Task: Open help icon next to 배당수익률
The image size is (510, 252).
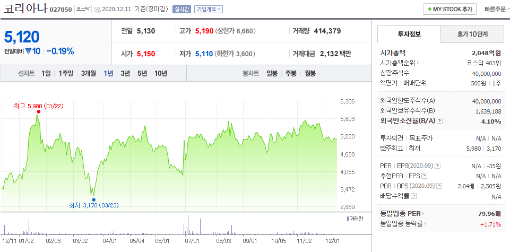Action: coord(414,196)
